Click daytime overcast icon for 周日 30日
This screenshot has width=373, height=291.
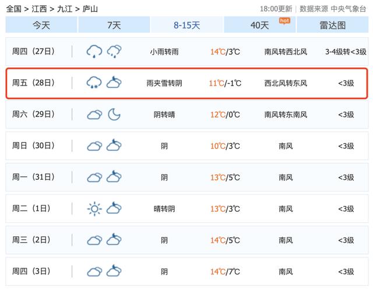click(94, 146)
